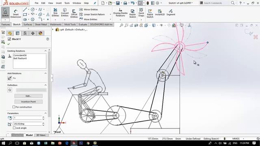
Task: Click Mirror Entities
Action: pyautogui.click(x=89, y=10)
